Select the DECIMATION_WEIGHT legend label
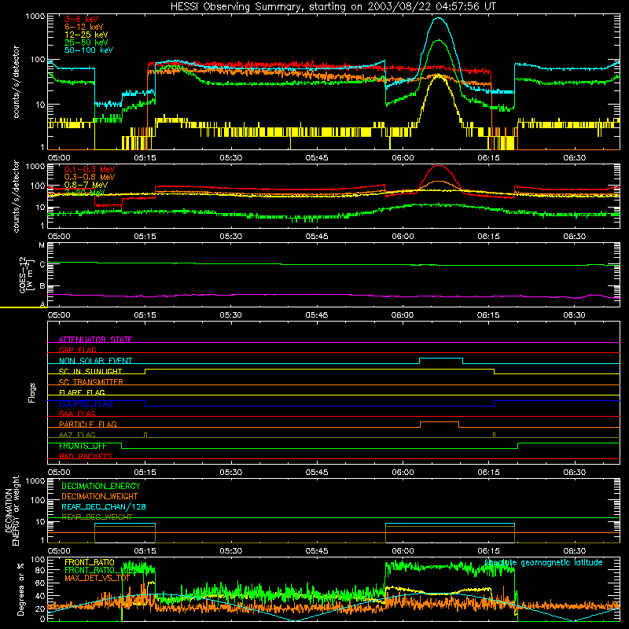Screen dimensions: 629x629 point(100,496)
